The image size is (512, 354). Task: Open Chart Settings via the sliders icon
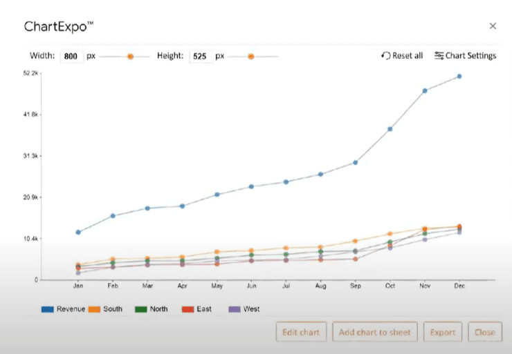tap(439, 56)
